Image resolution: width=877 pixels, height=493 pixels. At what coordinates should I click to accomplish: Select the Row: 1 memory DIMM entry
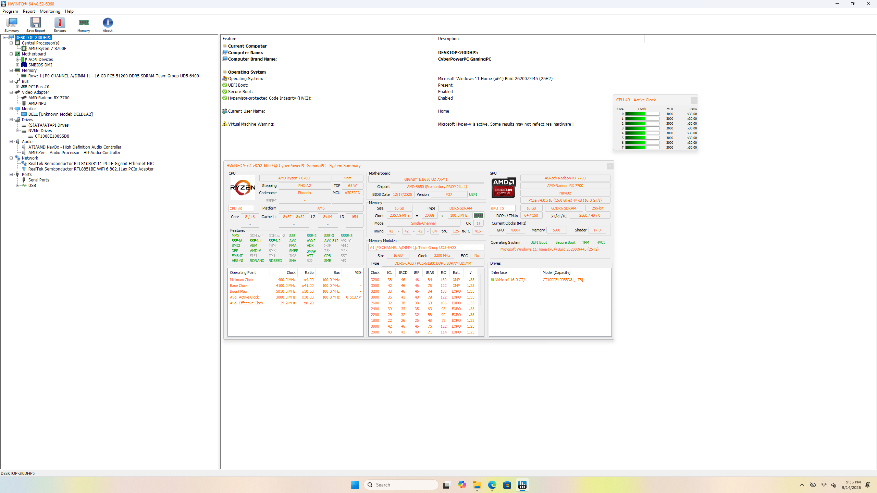click(x=113, y=76)
